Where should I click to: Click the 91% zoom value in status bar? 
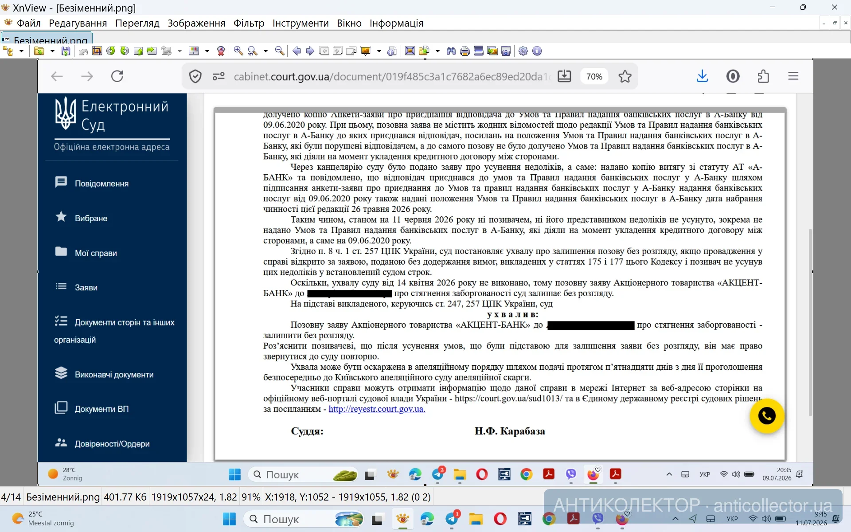(x=251, y=497)
